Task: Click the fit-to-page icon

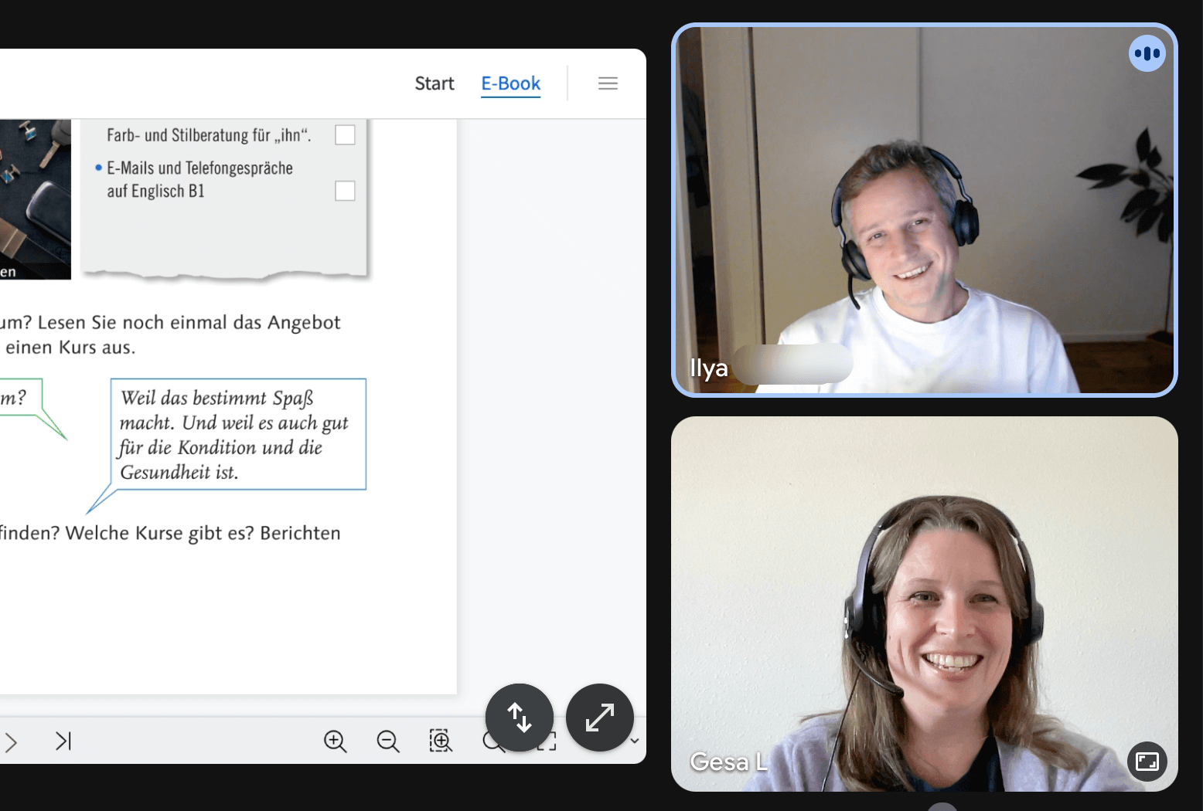Action: click(546, 741)
